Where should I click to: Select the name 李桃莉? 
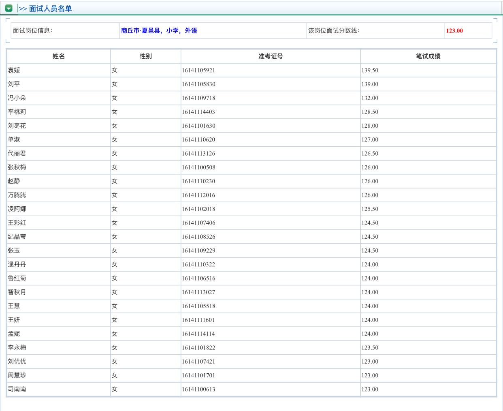(x=17, y=112)
